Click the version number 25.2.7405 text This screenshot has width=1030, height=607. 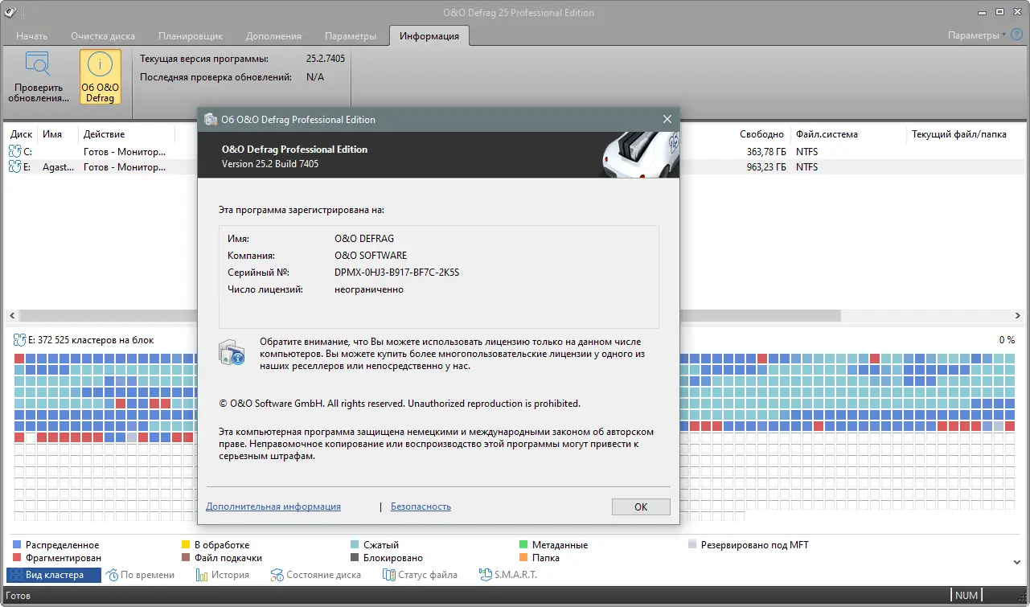[326, 59]
